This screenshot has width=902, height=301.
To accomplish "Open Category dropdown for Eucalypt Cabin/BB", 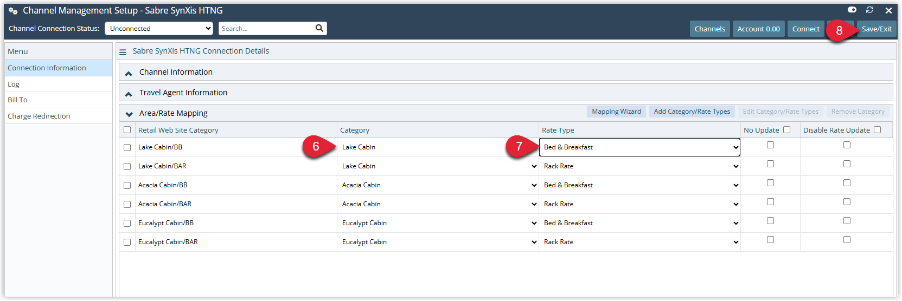I will tap(438, 223).
